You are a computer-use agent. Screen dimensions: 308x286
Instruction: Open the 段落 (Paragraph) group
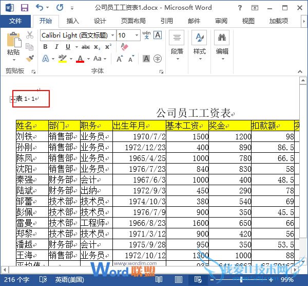177,46
